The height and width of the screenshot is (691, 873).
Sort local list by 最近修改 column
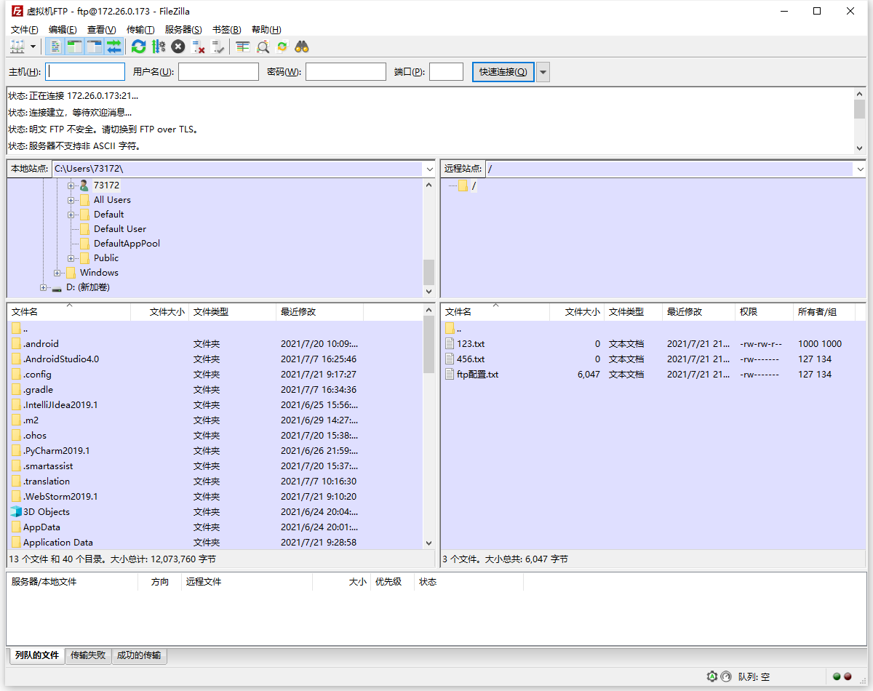tap(320, 311)
